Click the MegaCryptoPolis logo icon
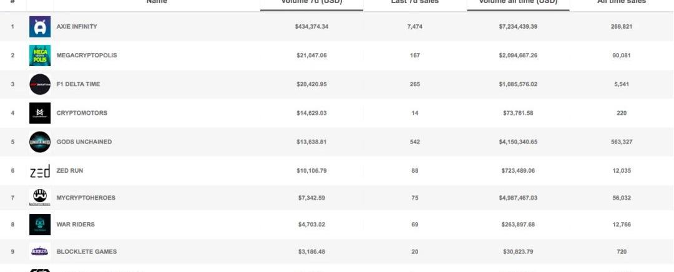The height and width of the screenshot is (272, 674). tap(40, 56)
